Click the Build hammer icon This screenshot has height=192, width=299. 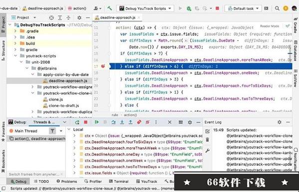click(x=109, y=8)
